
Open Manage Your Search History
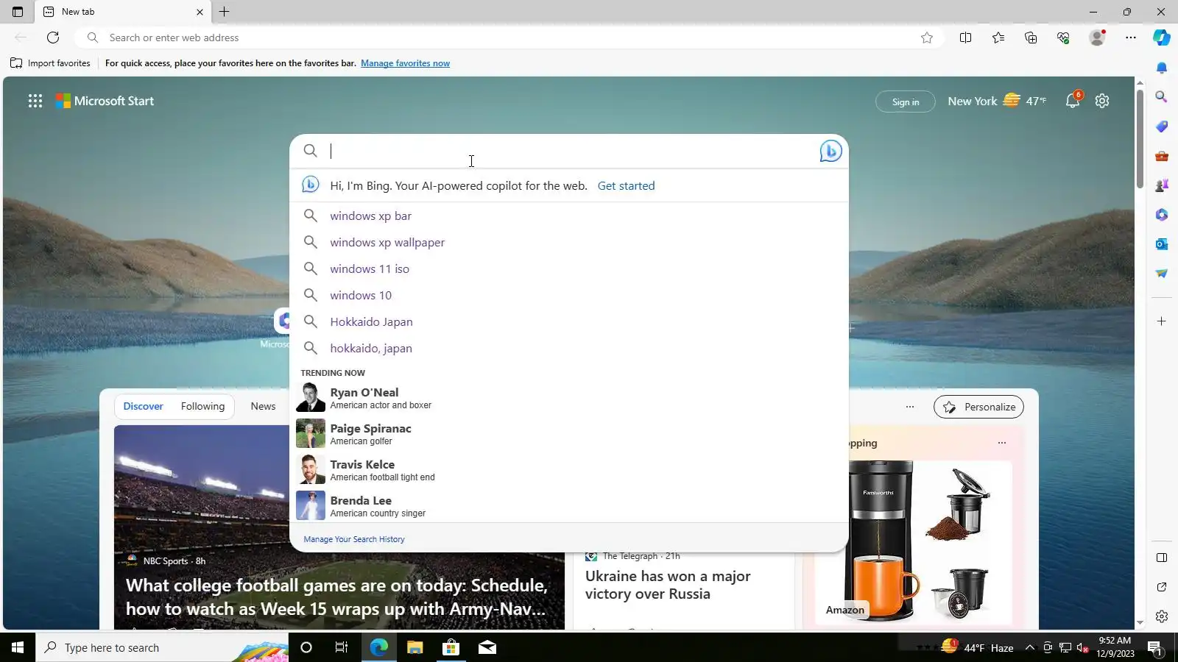pos(354,539)
